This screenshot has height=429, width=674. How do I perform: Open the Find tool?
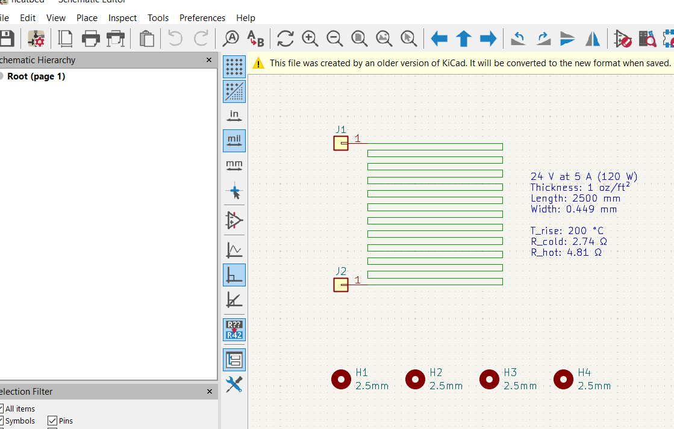[231, 39]
